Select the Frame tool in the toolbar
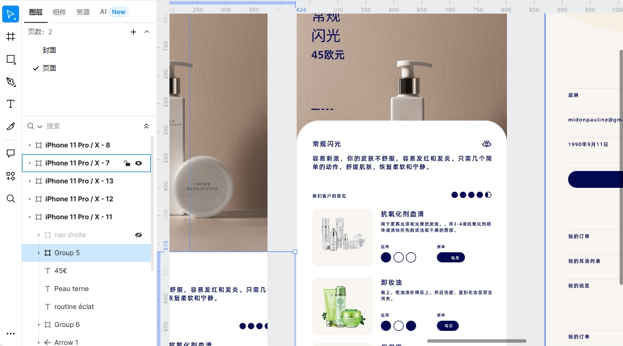Image resolution: width=623 pixels, height=346 pixels. (11, 36)
